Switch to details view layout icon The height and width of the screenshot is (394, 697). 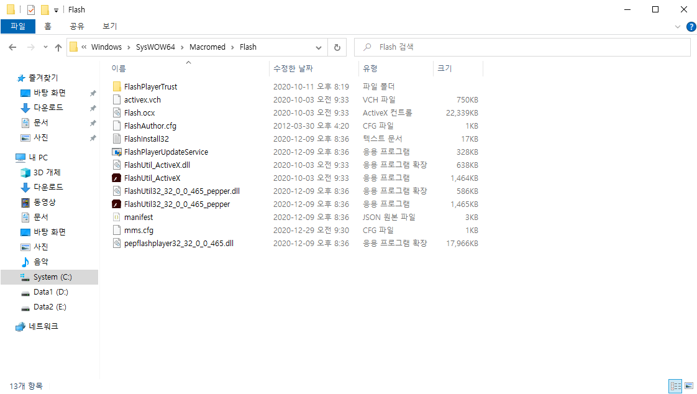(x=675, y=386)
